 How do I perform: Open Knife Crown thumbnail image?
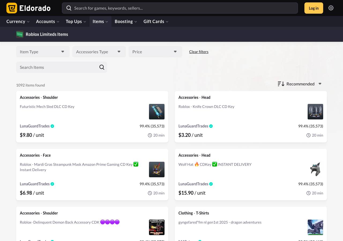[315, 112]
